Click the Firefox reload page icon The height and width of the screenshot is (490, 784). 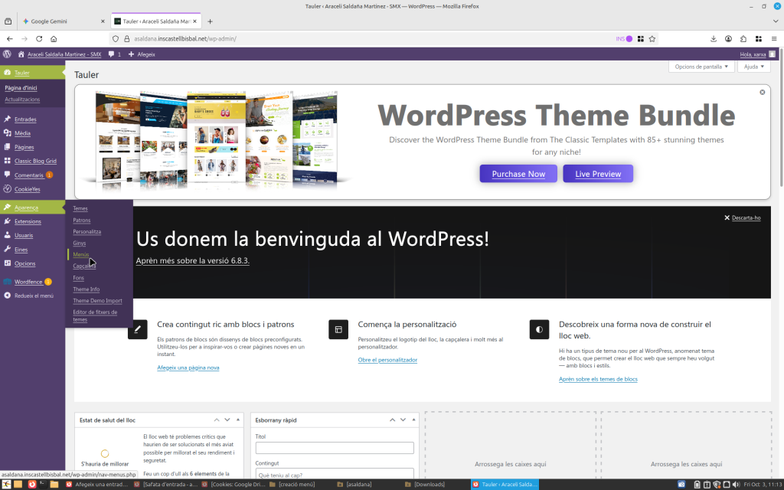click(39, 38)
